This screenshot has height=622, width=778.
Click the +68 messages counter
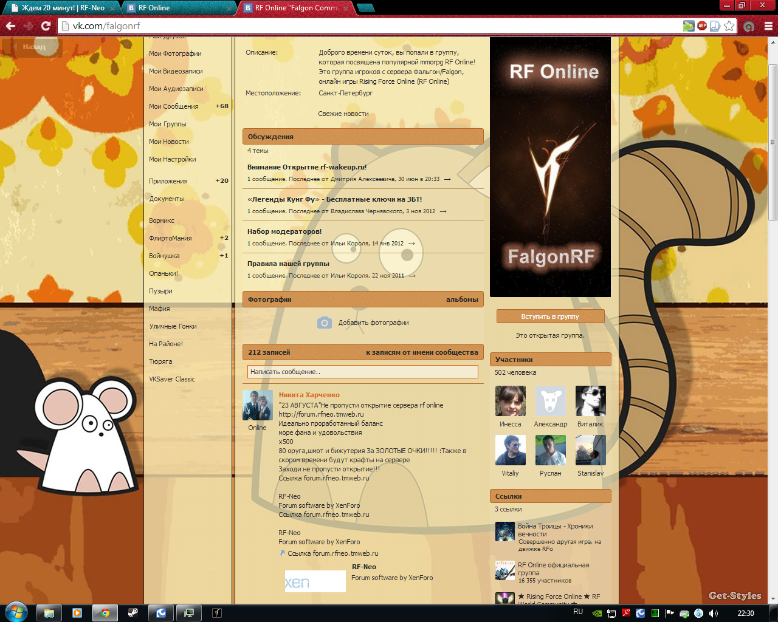click(222, 106)
